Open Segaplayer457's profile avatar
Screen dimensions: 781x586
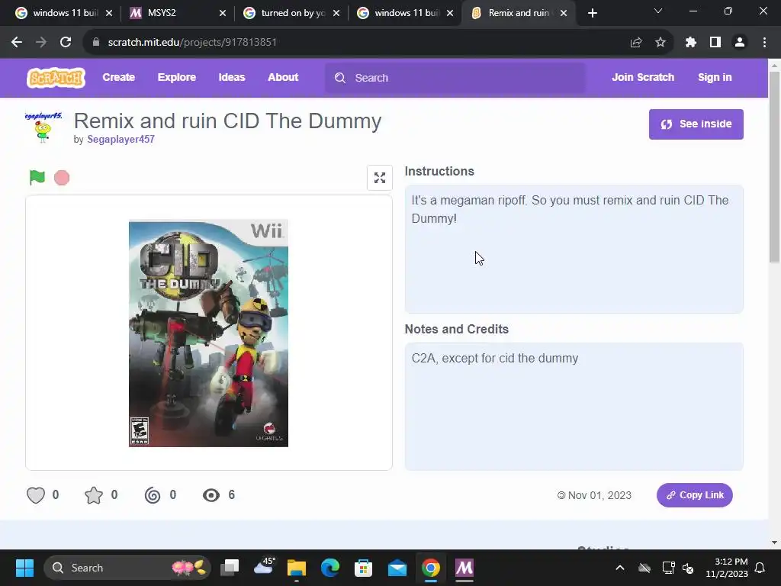(43, 127)
